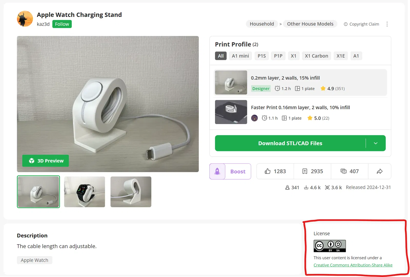
Task: Filter print profiles by A1 mini
Action: [240, 56]
